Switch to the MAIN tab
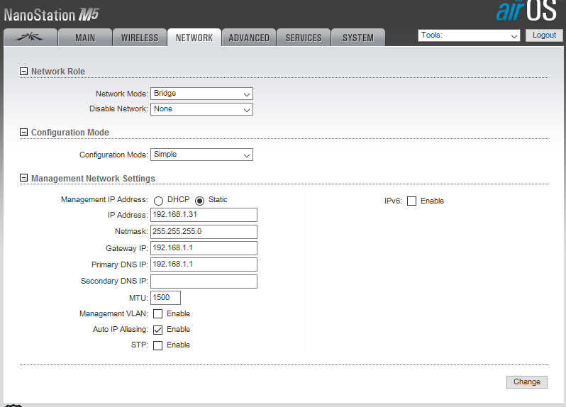The image size is (566, 407). tap(85, 38)
